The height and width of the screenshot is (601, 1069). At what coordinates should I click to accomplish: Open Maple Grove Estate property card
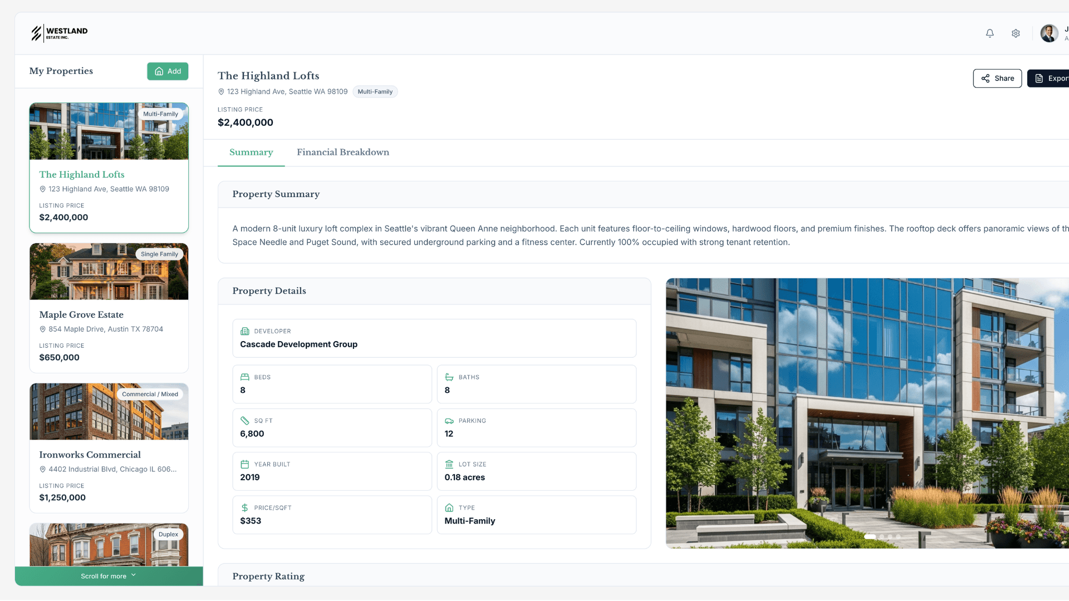point(109,308)
